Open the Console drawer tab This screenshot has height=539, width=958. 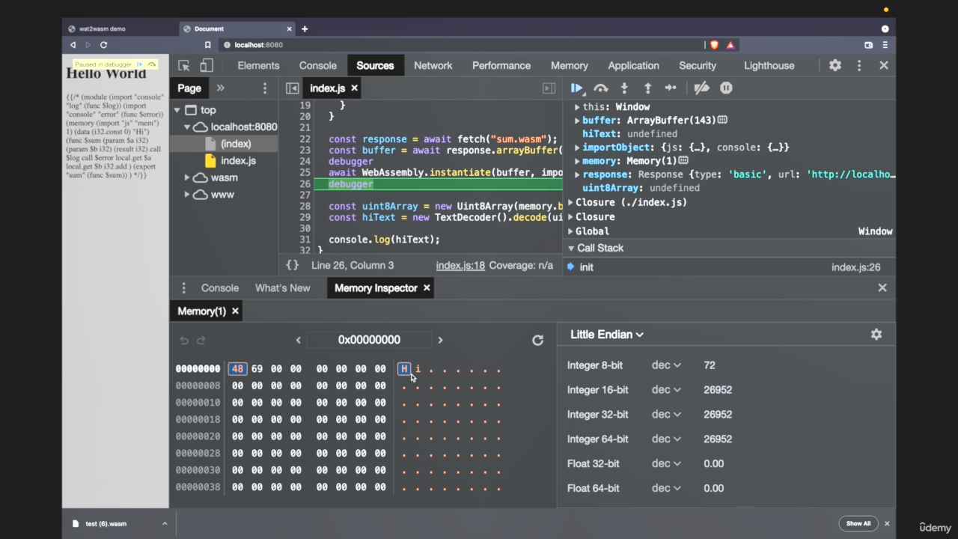[219, 288]
